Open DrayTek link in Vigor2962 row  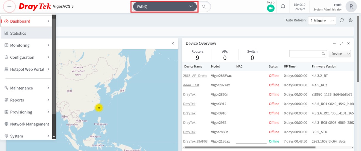pyautogui.click(x=189, y=123)
